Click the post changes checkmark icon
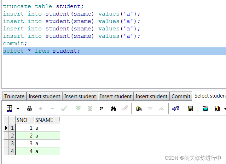Image resolution: width=226 pixels, height=164 pixels. 64,109
